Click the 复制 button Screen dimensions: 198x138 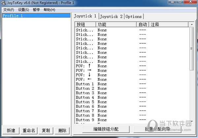46,130
